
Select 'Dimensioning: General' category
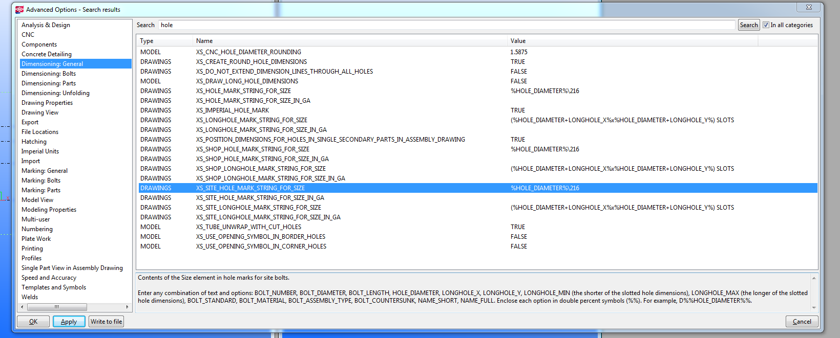click(x=76, y=64)
